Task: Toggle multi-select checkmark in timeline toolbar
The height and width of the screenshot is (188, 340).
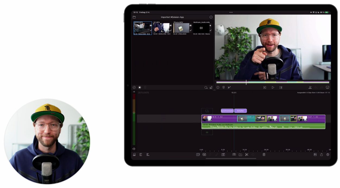Action: 240,155
